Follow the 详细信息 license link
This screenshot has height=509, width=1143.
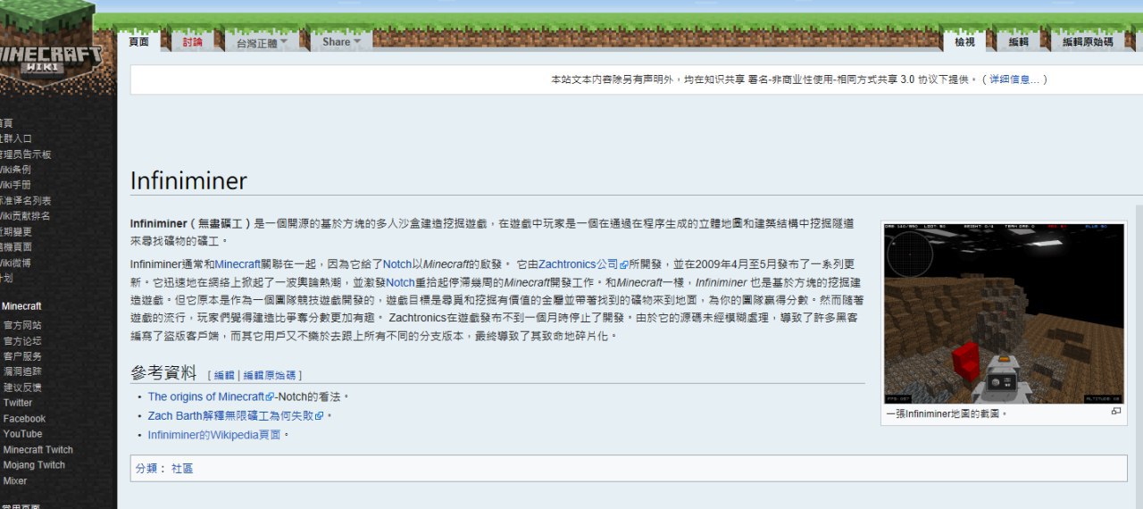click(1014, 79)
